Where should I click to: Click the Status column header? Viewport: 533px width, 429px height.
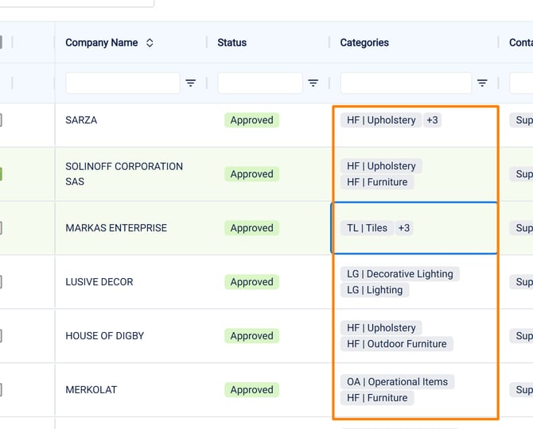(x=232, y=43)
